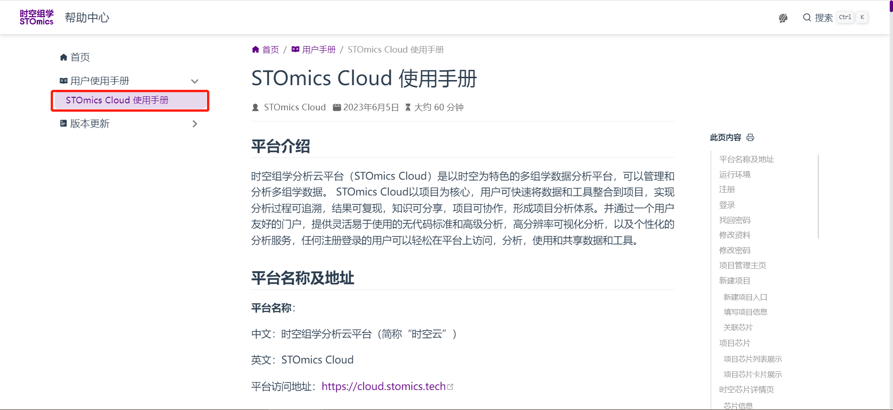Click the 平台名称 bold label
893x410 pixels.
(x=272, y=308)
